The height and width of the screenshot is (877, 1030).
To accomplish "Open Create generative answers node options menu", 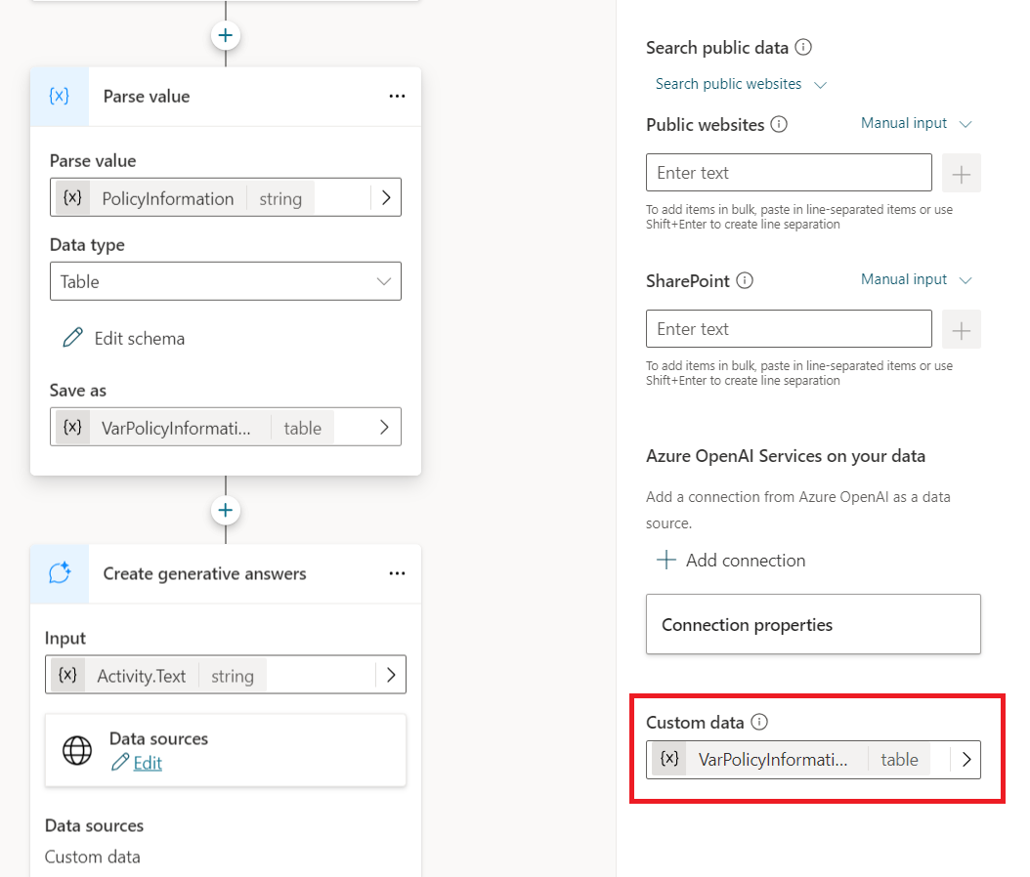I will pos(397,574).
